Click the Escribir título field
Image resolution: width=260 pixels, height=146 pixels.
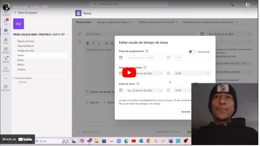tap(139, 34)
